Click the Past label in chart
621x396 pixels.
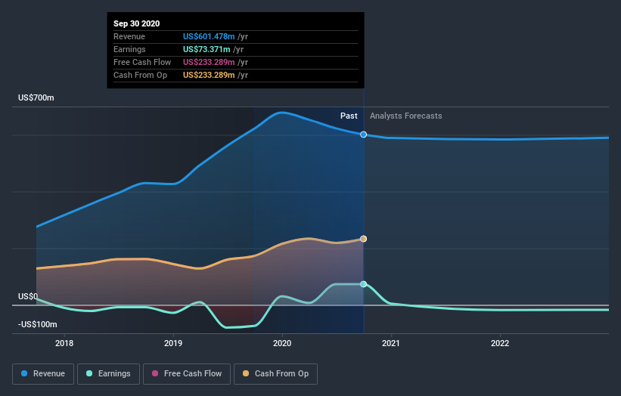pyautogui.click(x=349, y=116)
